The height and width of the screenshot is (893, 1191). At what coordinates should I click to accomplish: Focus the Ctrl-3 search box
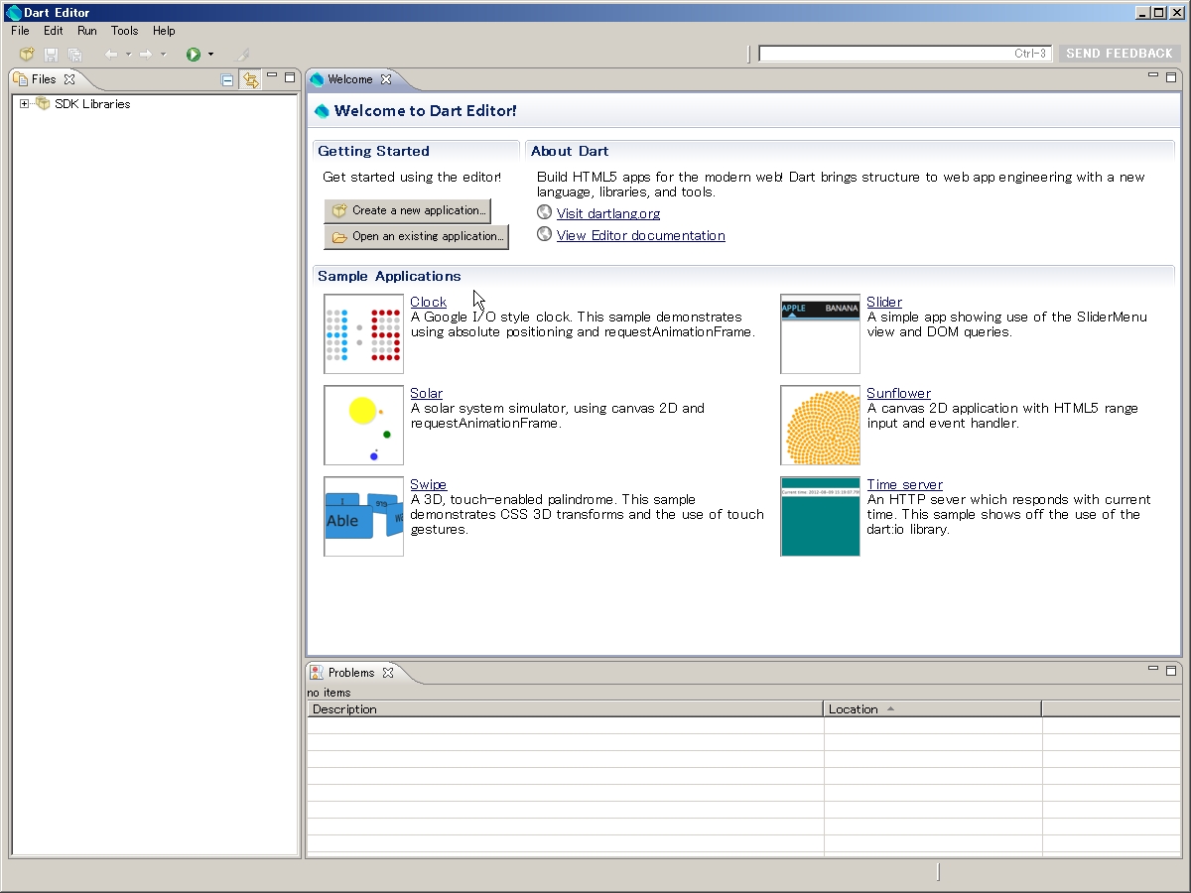tap(905, 54)
